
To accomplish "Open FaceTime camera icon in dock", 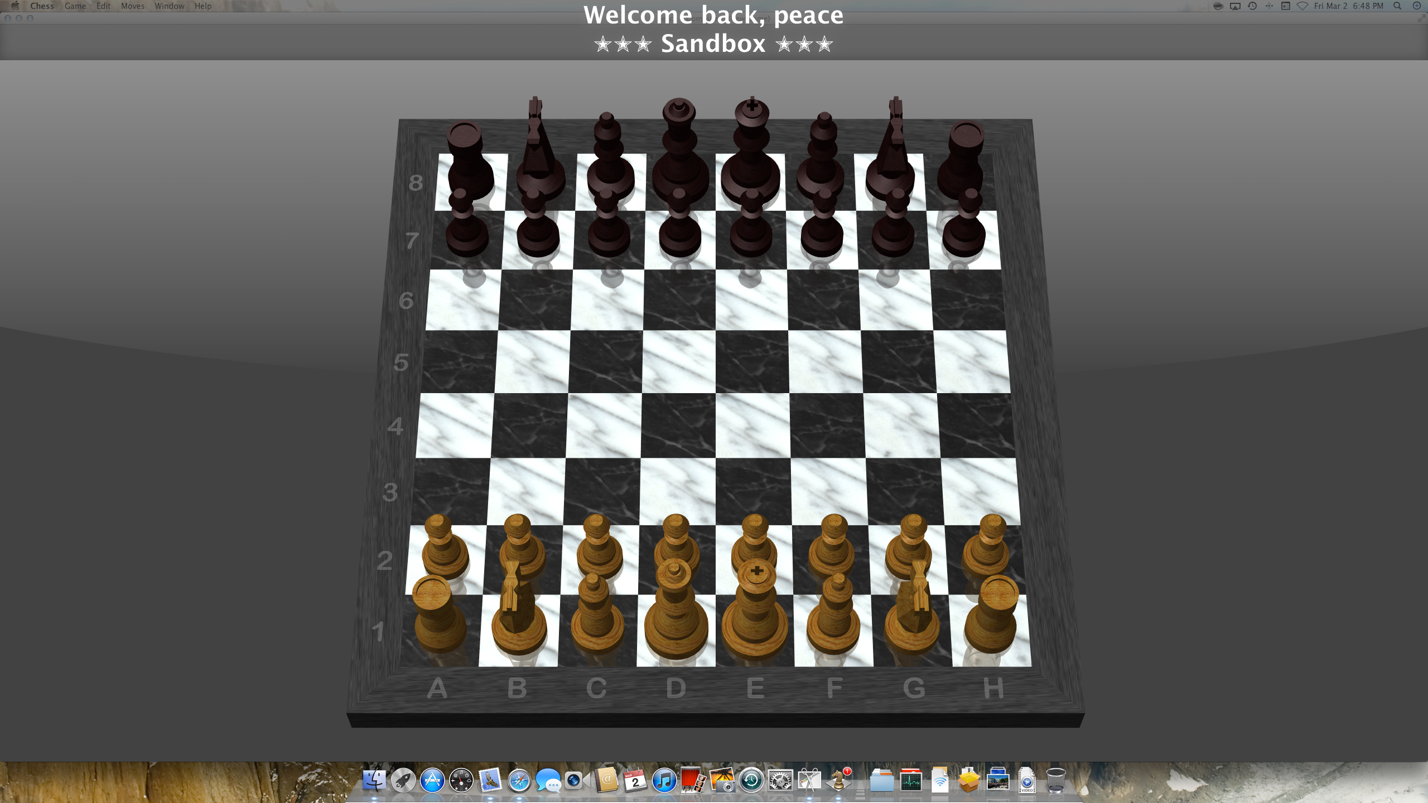I will (576, 780).
